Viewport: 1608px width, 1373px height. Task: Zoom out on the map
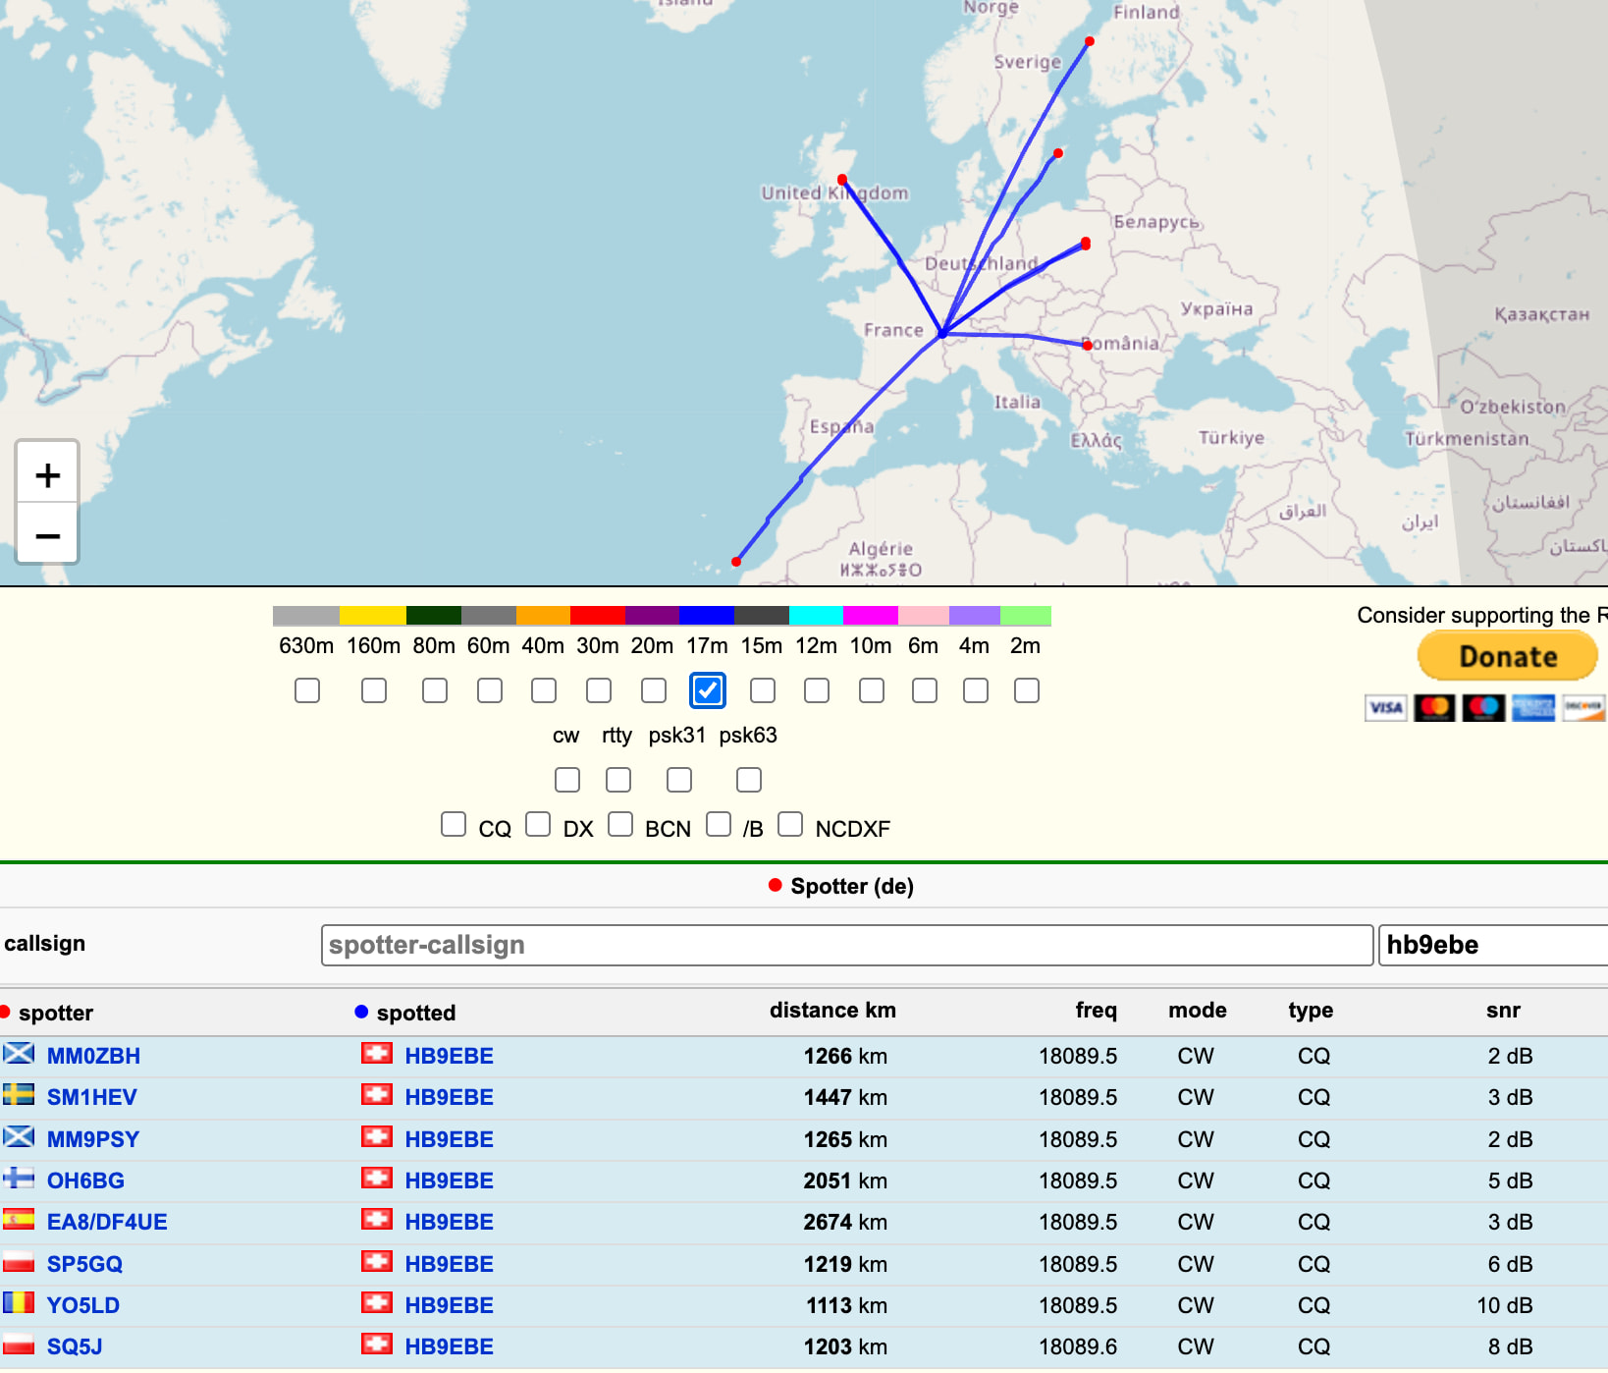point(47,535)
